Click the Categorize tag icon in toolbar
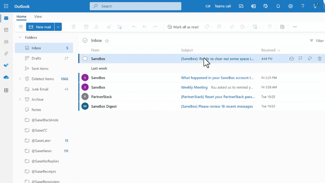Viewport: 325px width, 183px height. (x=207, y=27)
